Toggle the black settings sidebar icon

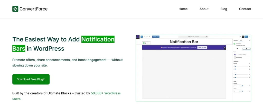(243, 37)
